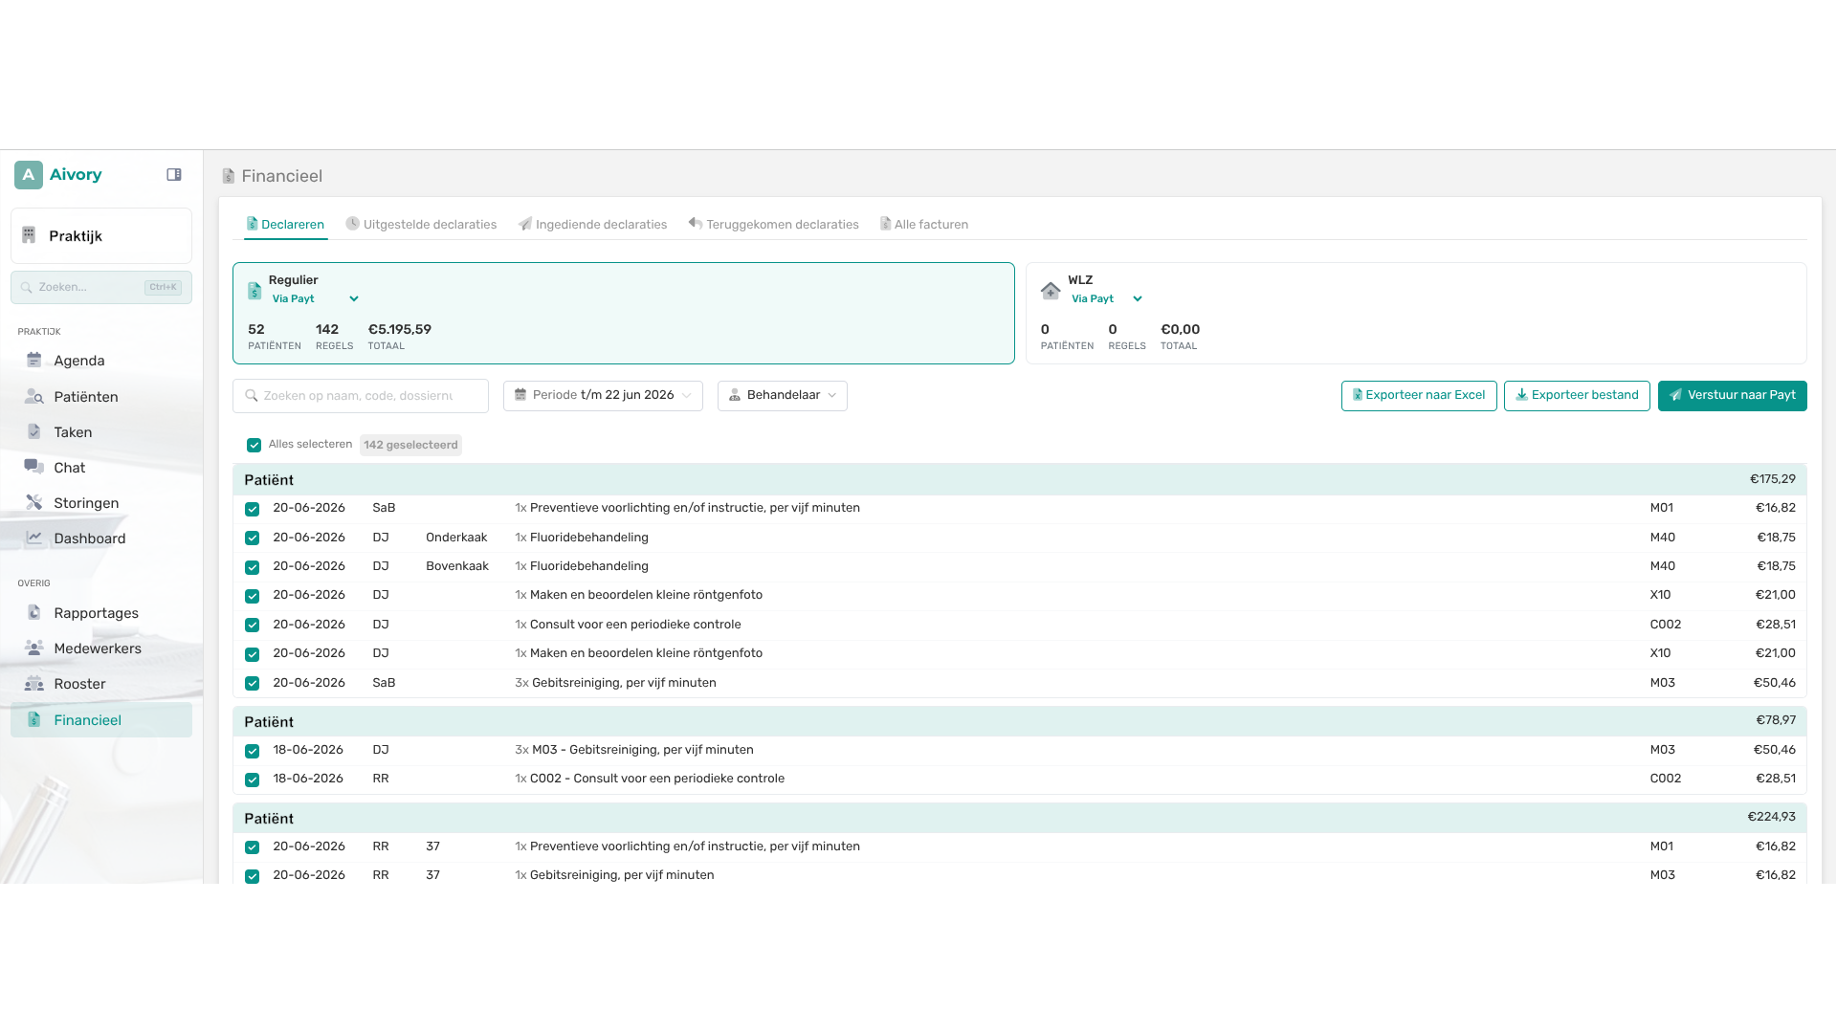1837x1033 pixels.
Task: Click the Patiënten icon in sidebar
Action: 34,396
